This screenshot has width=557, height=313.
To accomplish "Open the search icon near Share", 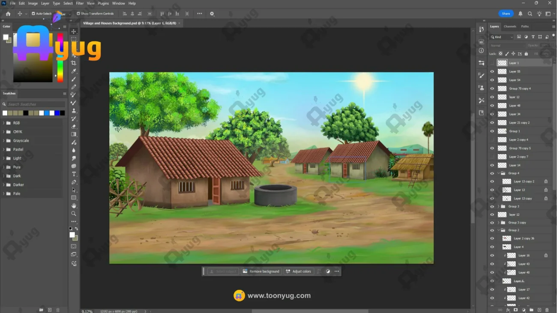I will coord(530,14).
